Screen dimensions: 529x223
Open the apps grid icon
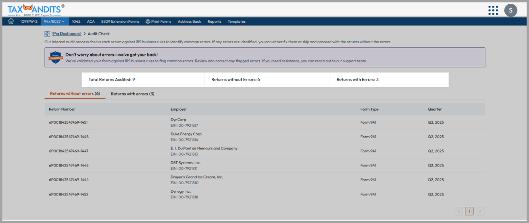(x=493, y=10)
